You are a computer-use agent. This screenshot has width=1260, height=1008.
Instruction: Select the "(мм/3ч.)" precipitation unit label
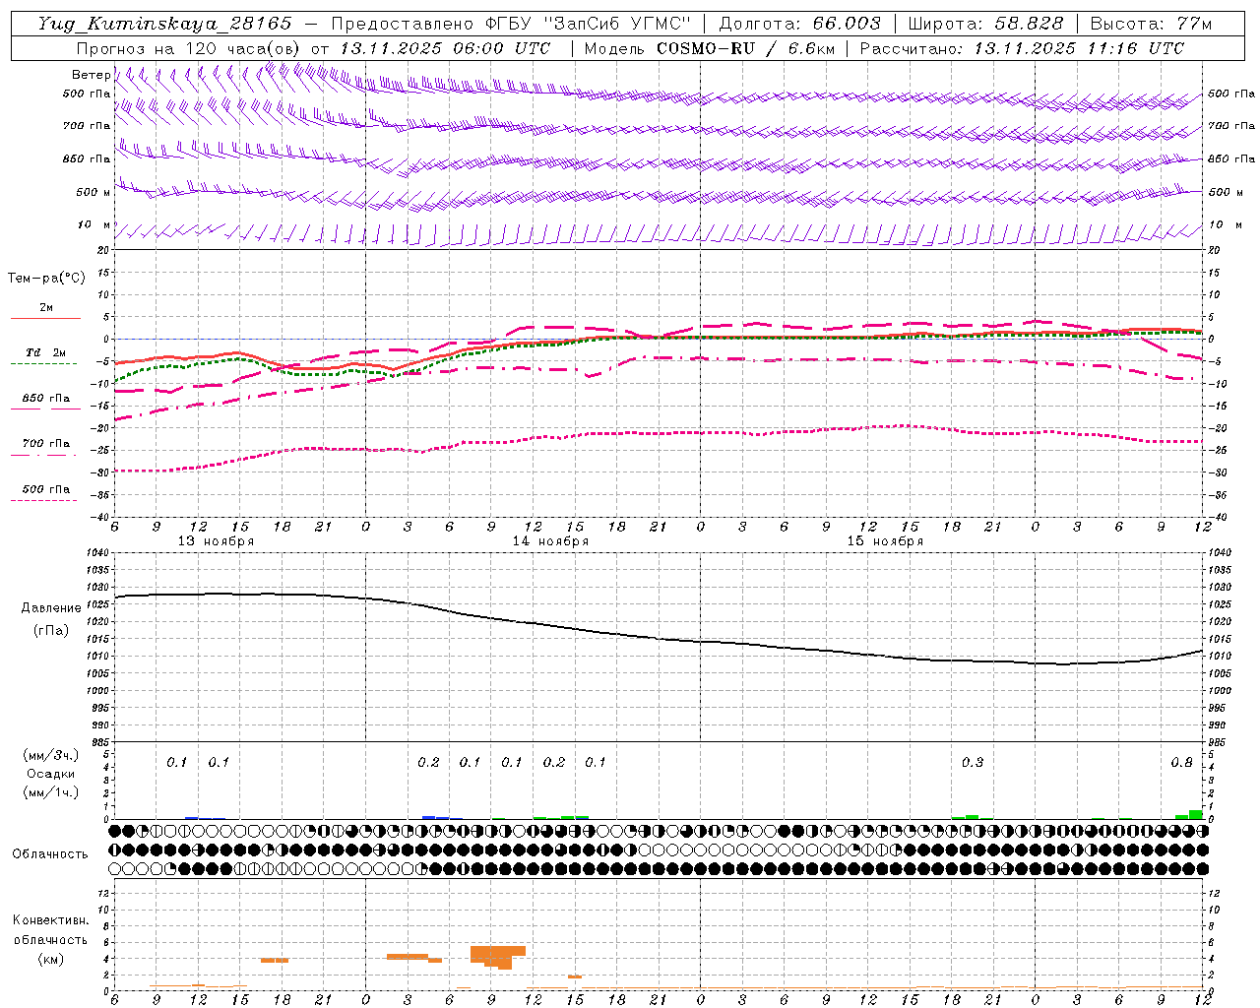pyautogui.click(x=50, y=756)
